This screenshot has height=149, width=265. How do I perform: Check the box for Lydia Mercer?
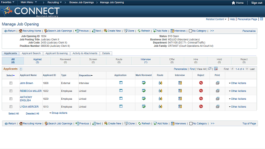11,107
